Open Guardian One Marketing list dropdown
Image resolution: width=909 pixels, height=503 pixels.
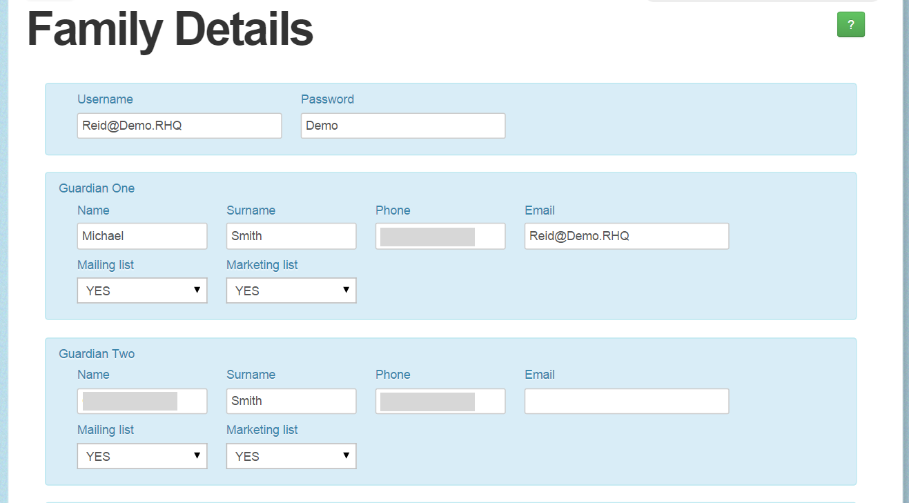coord(291,290)
